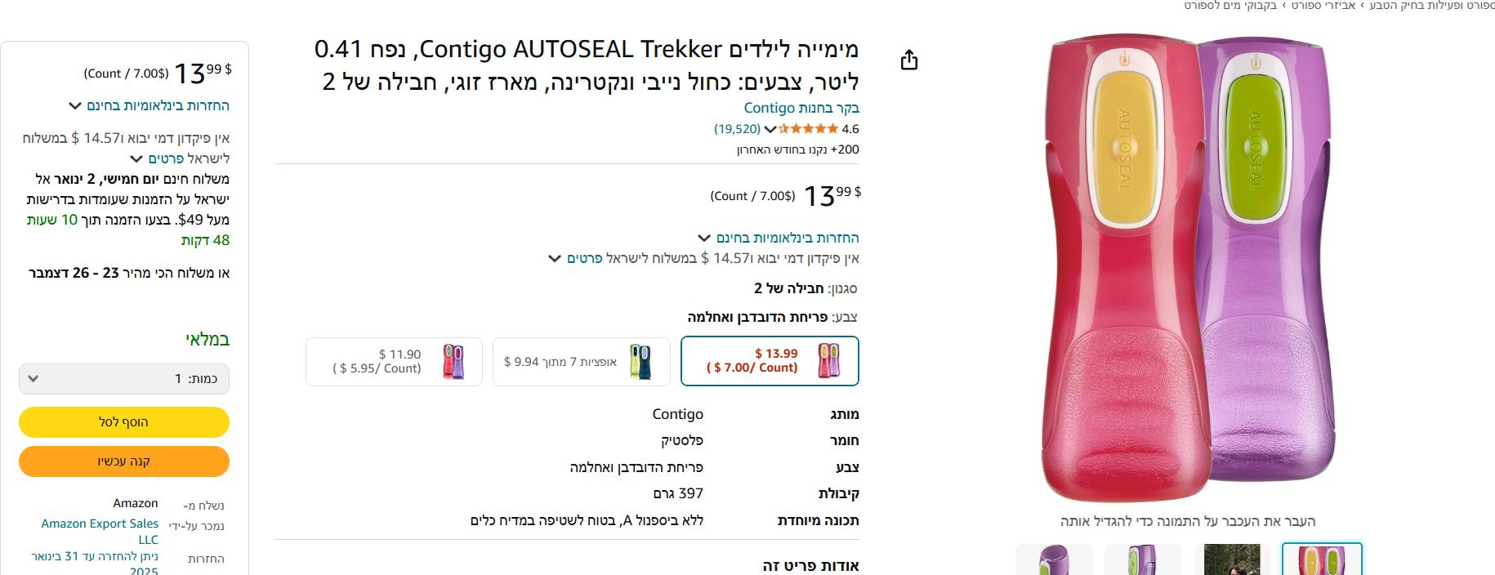Screen dimensions: 1495x575
Task: Select the $9.94 navy-green color option
Action: (581, 361)
